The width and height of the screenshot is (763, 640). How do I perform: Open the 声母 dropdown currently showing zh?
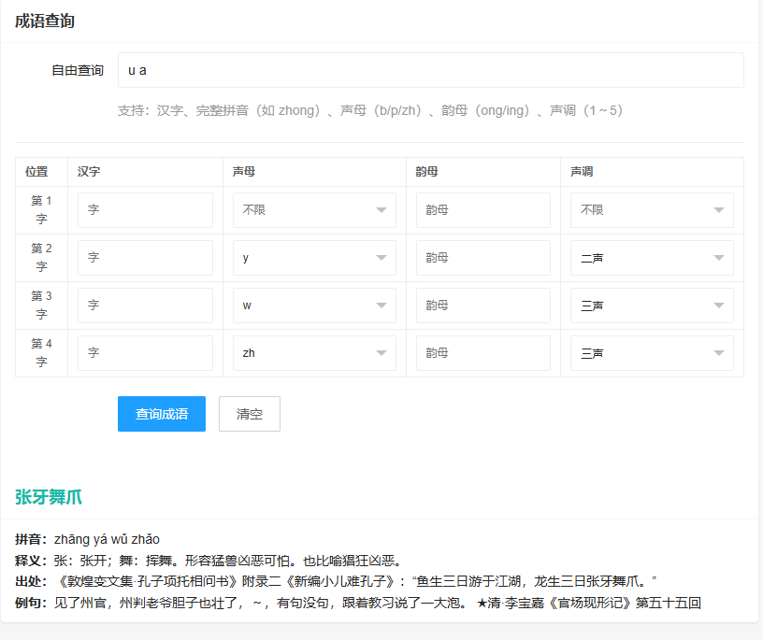[x=314, y=352]
